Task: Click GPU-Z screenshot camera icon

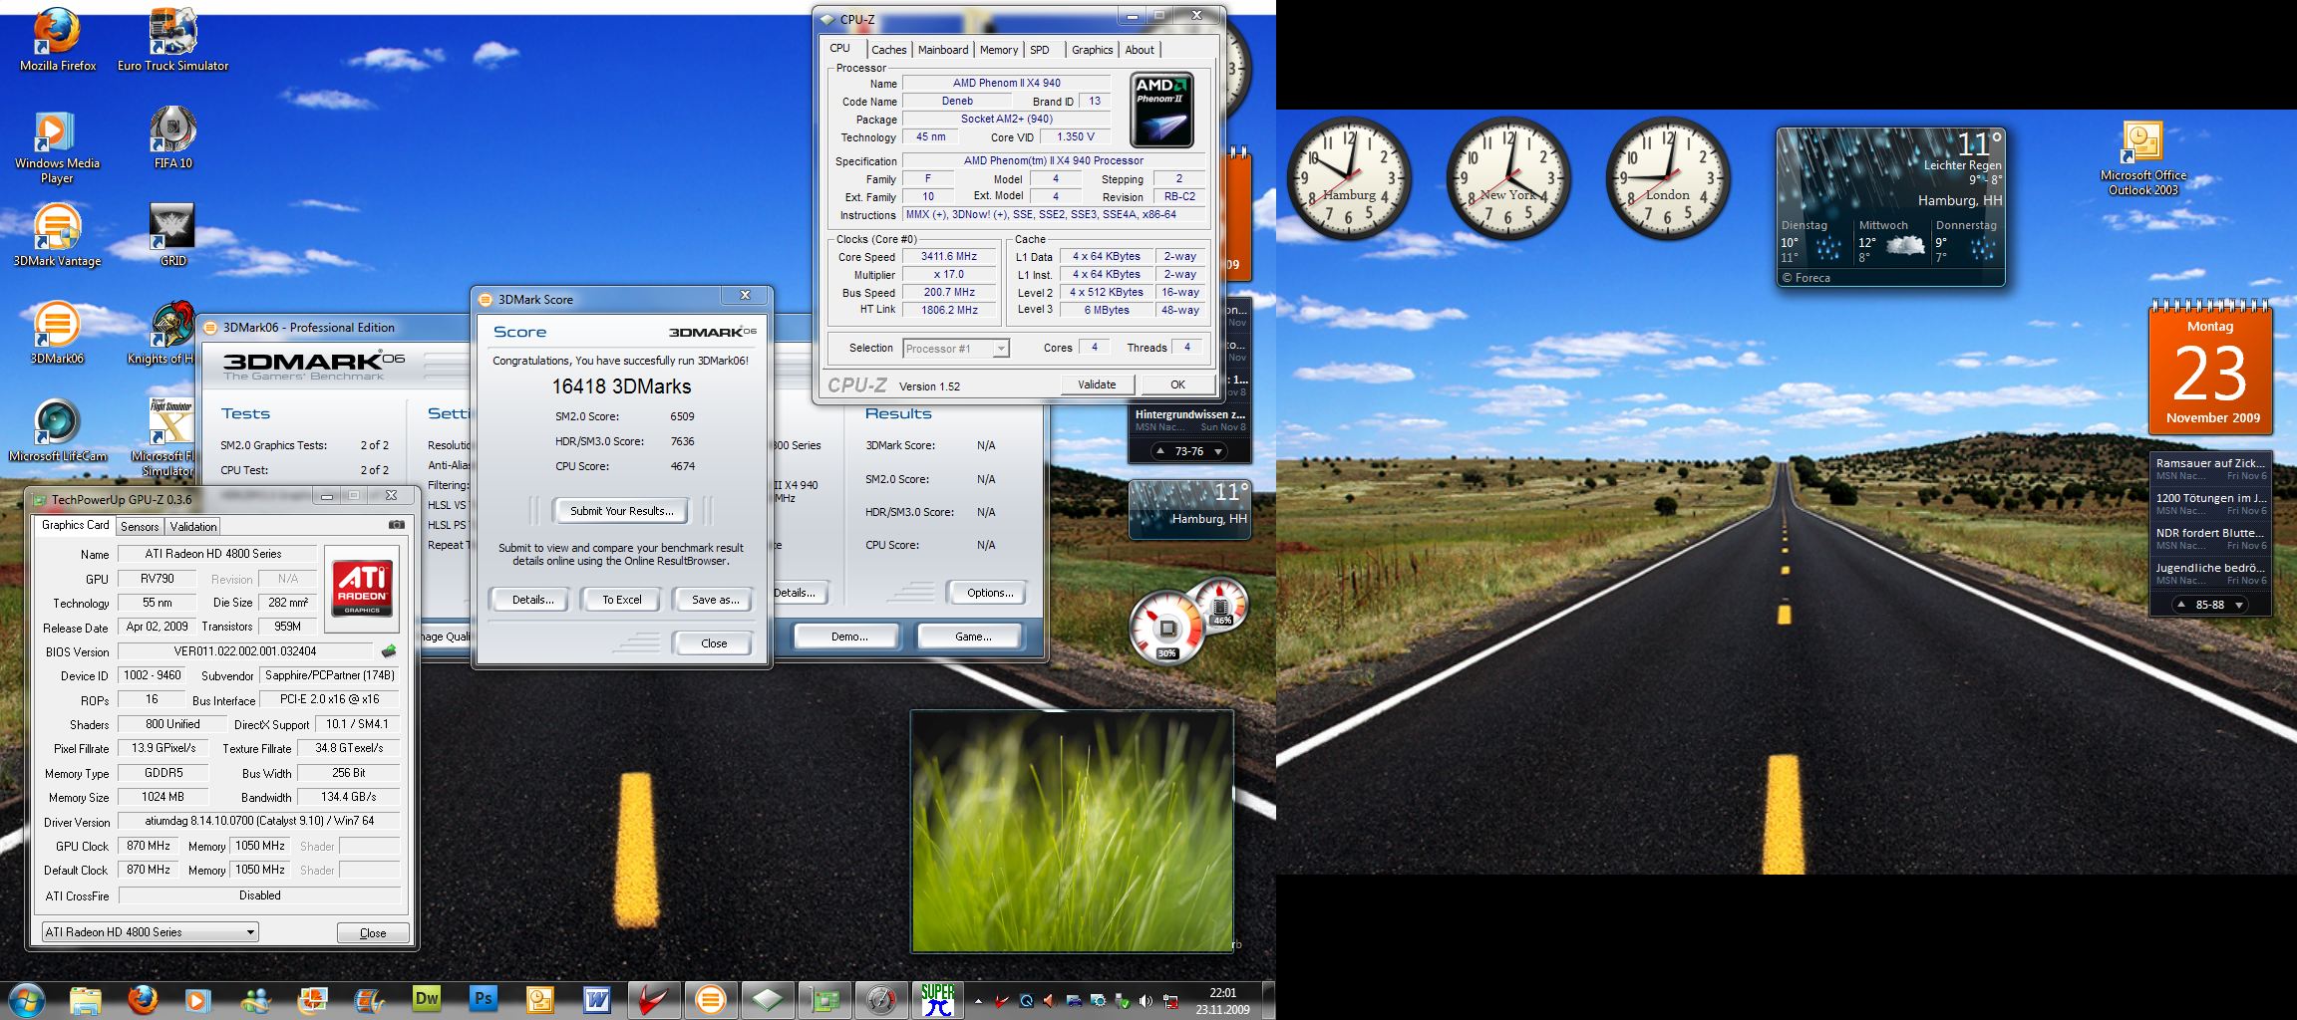Action: point(397,525)
